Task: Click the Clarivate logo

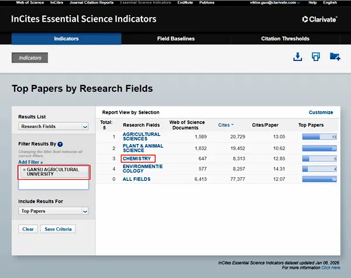Action: click(x=319, y=19)
